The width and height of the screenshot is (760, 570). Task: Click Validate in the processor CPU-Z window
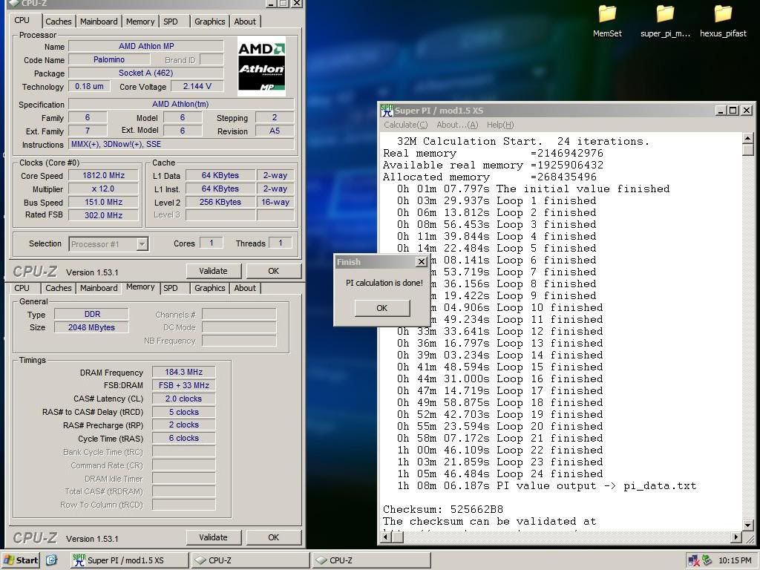pos(213,271)
